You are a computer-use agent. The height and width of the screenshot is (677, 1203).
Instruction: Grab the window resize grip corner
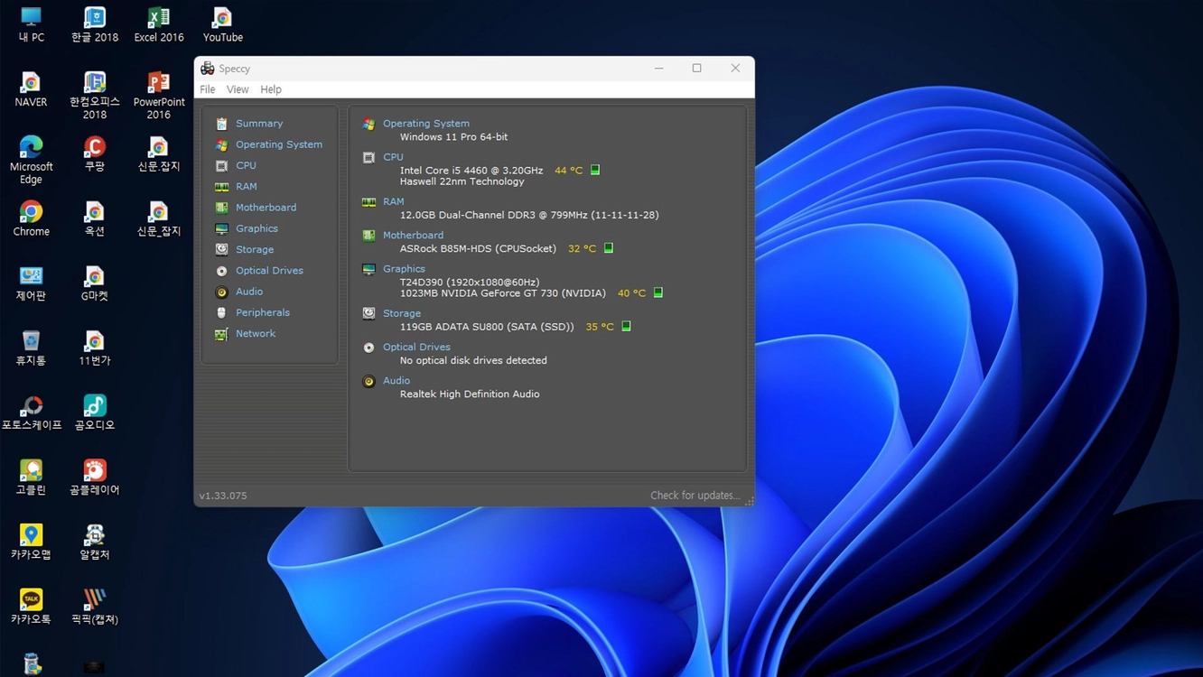point(749,501)
